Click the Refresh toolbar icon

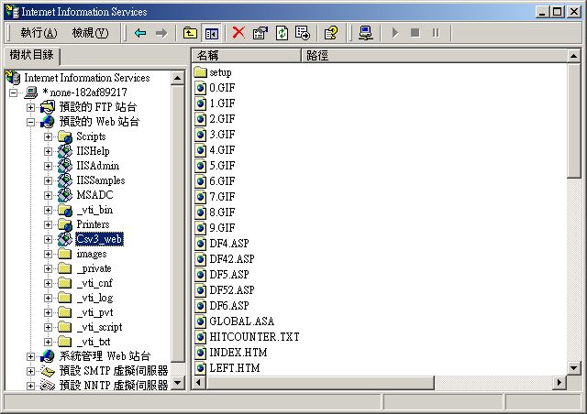click(x=282, y=33)
